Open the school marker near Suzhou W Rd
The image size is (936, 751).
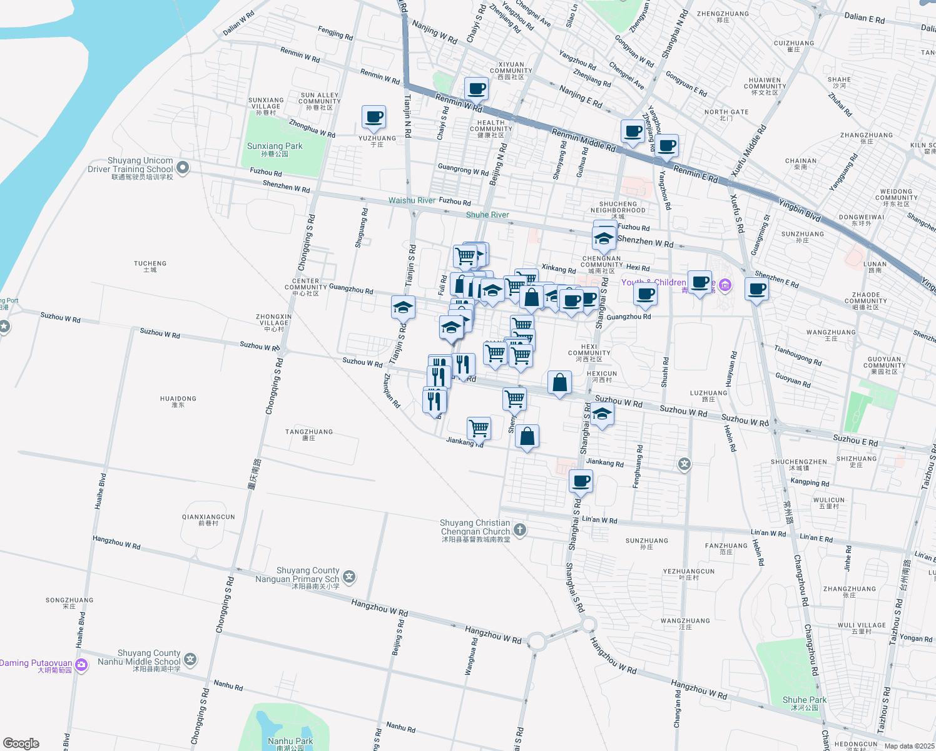click(602, 413)
